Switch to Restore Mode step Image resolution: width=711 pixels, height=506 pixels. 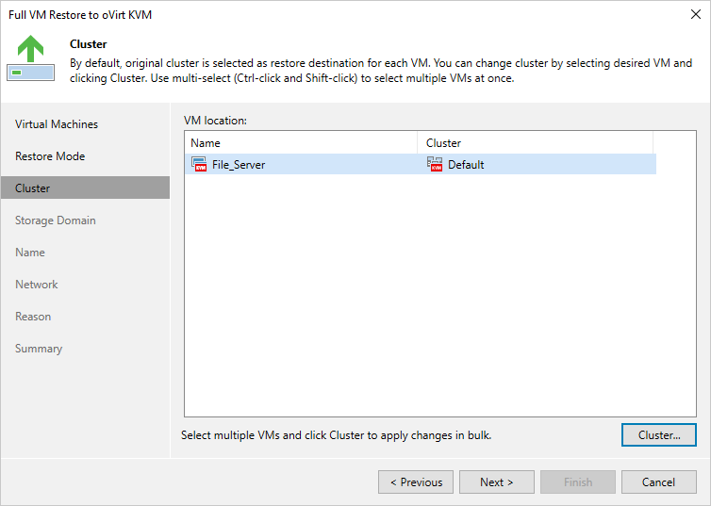pyautogui.click(x=50, y=156)
